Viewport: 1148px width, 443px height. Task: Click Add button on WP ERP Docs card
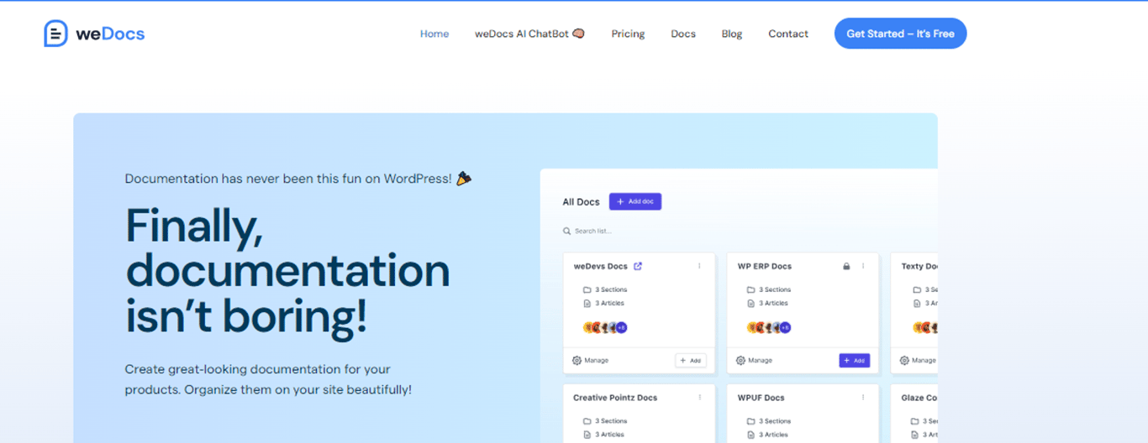(x=855, y=360)
